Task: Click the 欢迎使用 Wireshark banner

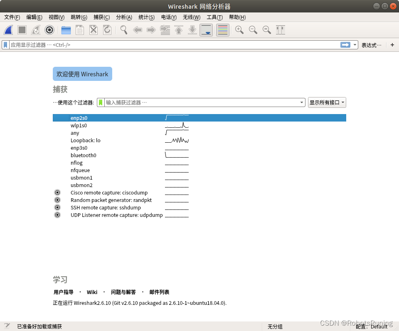Action: pos(82,74)
